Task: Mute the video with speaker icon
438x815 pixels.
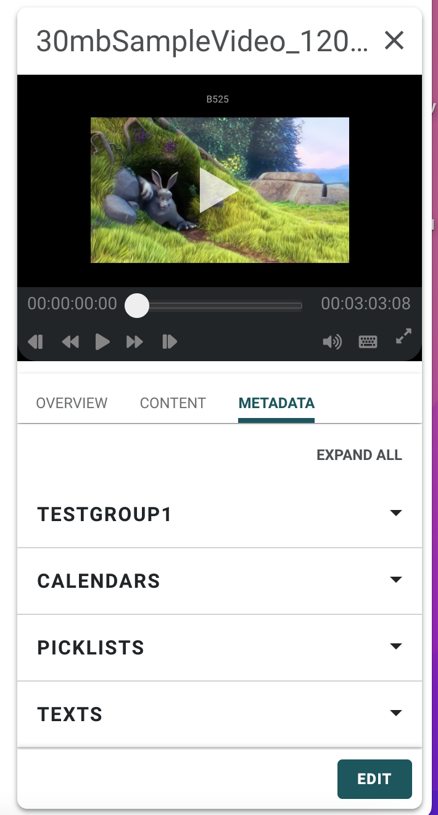Action: (332, 341)
